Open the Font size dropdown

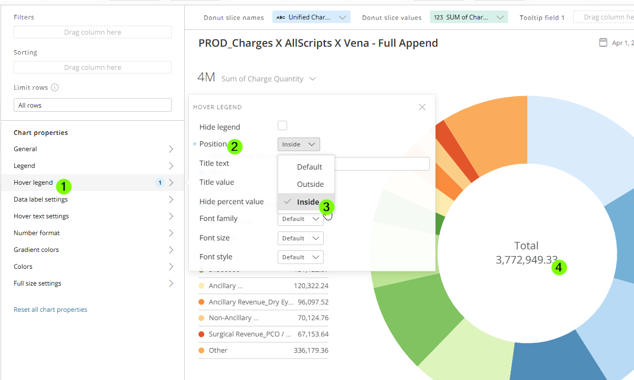point(300,238)
